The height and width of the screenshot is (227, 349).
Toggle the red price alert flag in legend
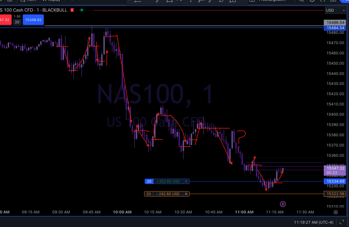tap(72, 10)
